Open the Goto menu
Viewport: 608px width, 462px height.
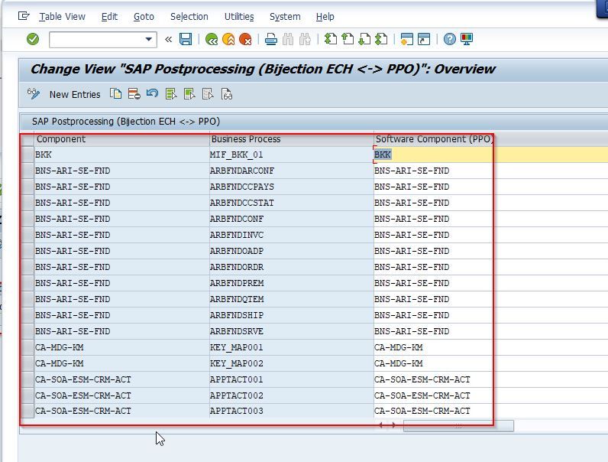[144, 17]
